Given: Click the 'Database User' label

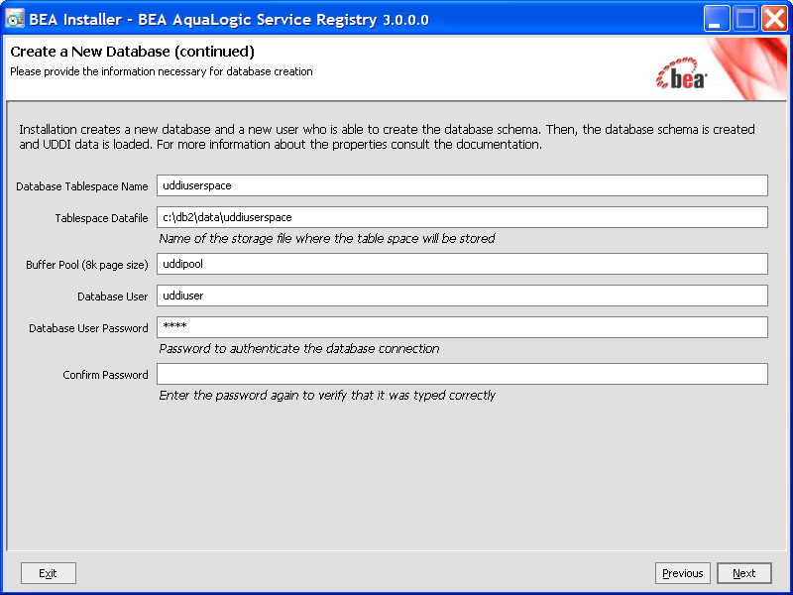Looking at the screenshot, I should click(113, 297).
